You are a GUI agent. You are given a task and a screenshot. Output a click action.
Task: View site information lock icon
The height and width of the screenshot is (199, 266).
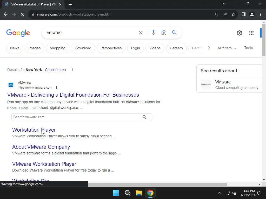(33, 15)
